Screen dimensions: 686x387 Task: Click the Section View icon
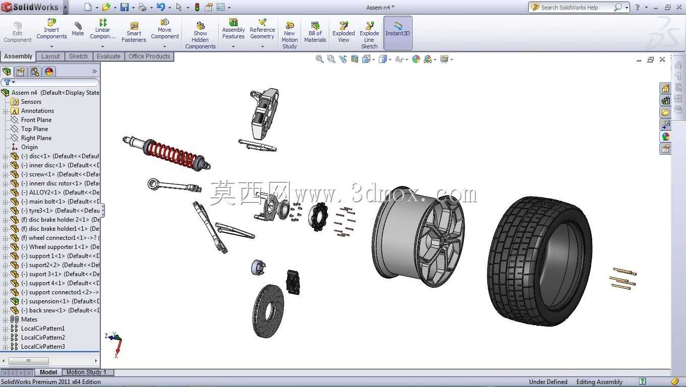coord(355,59)
